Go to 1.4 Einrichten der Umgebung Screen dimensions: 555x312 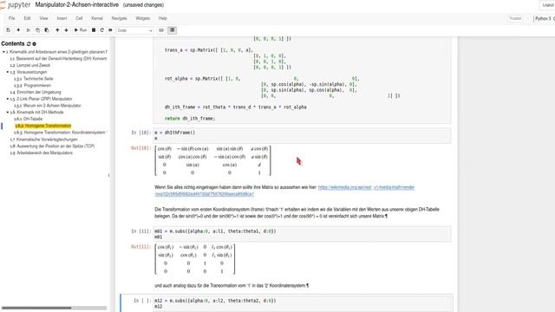(36, 93)
